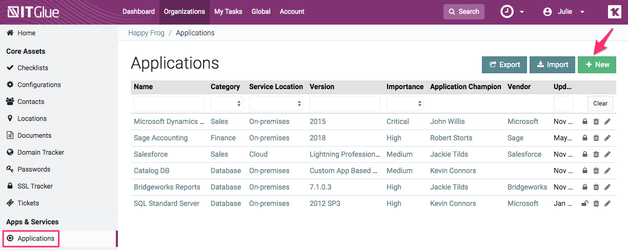Toggle lock on Salesforce row
The width and height of the screenshot is (628, 250).
click(x=584, y=155)
